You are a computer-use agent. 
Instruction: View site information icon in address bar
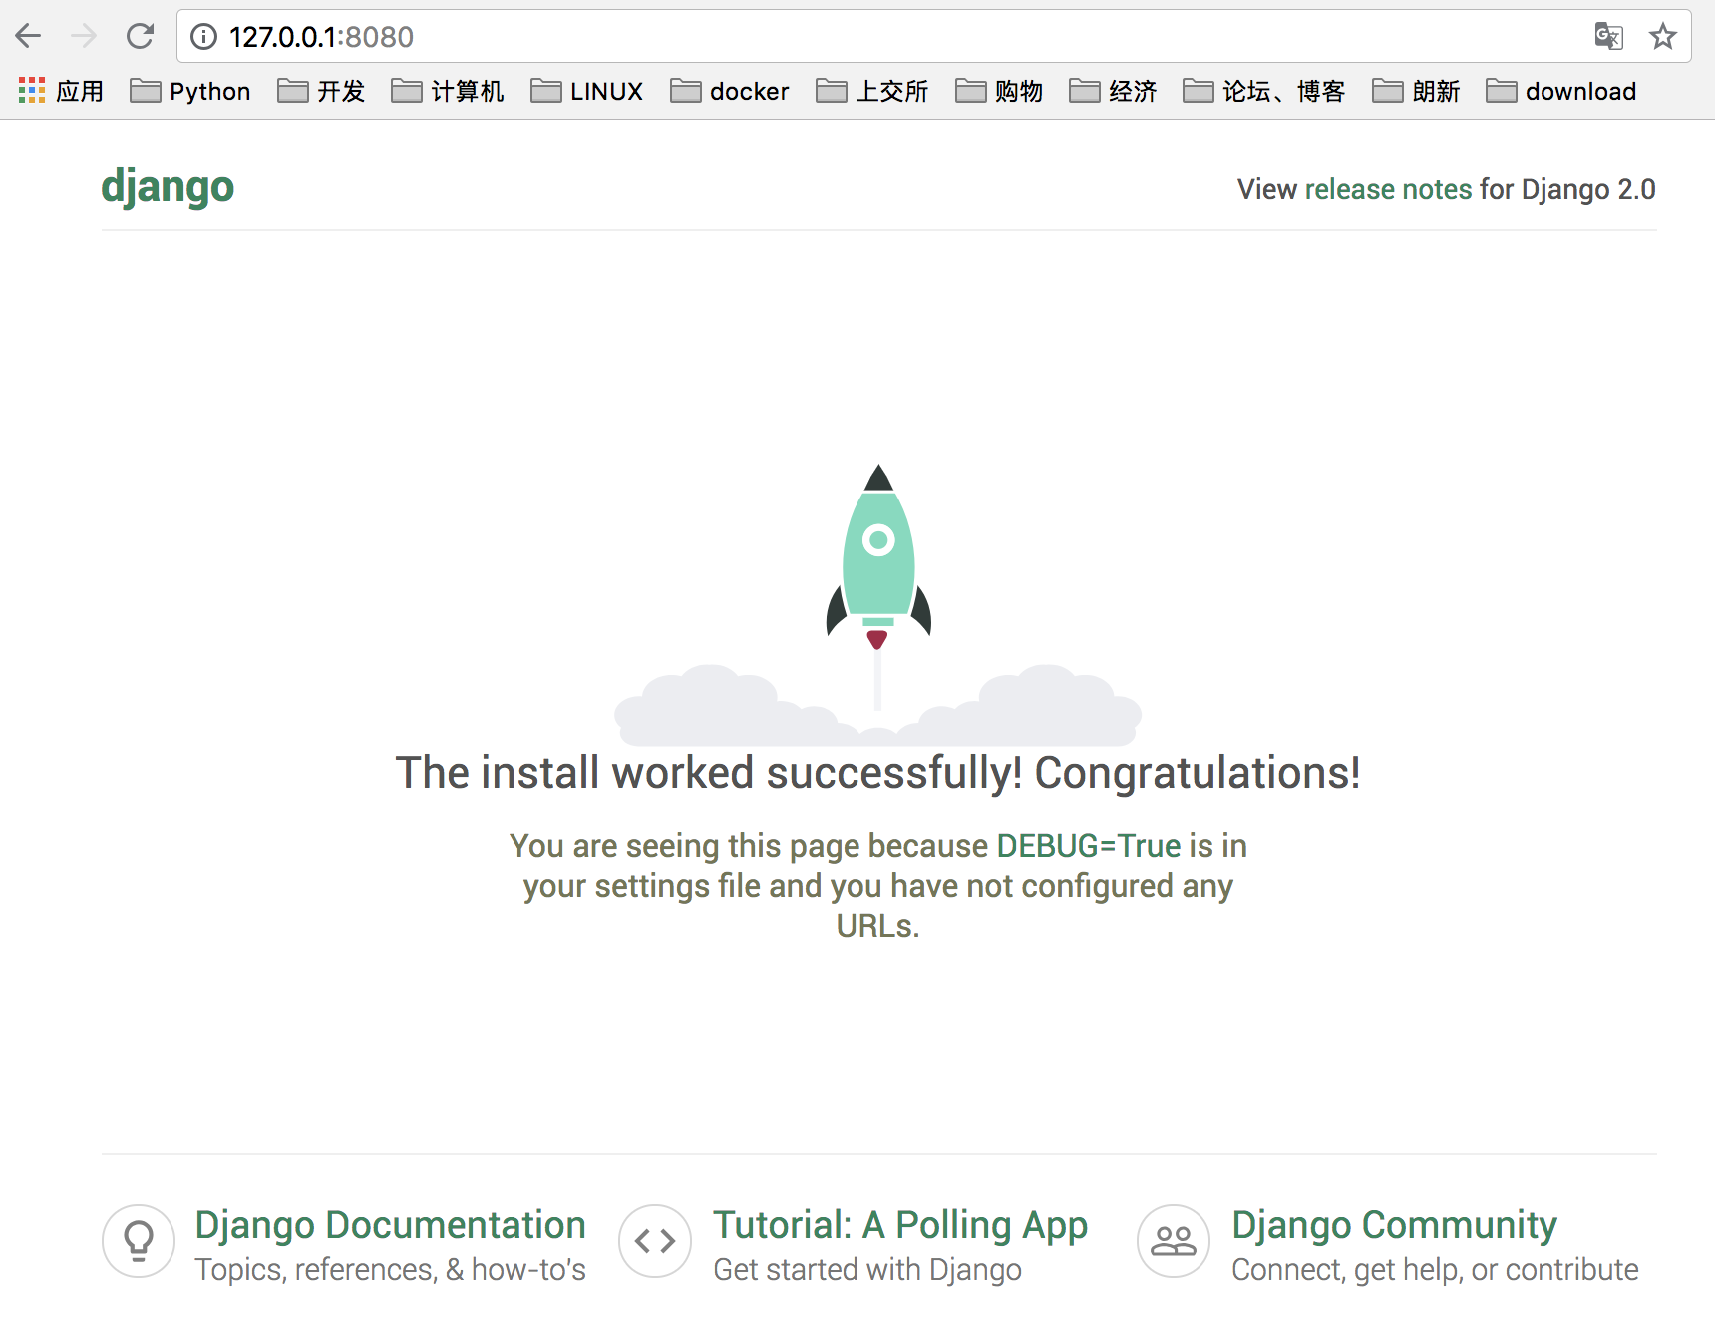[x=203, y=37]
